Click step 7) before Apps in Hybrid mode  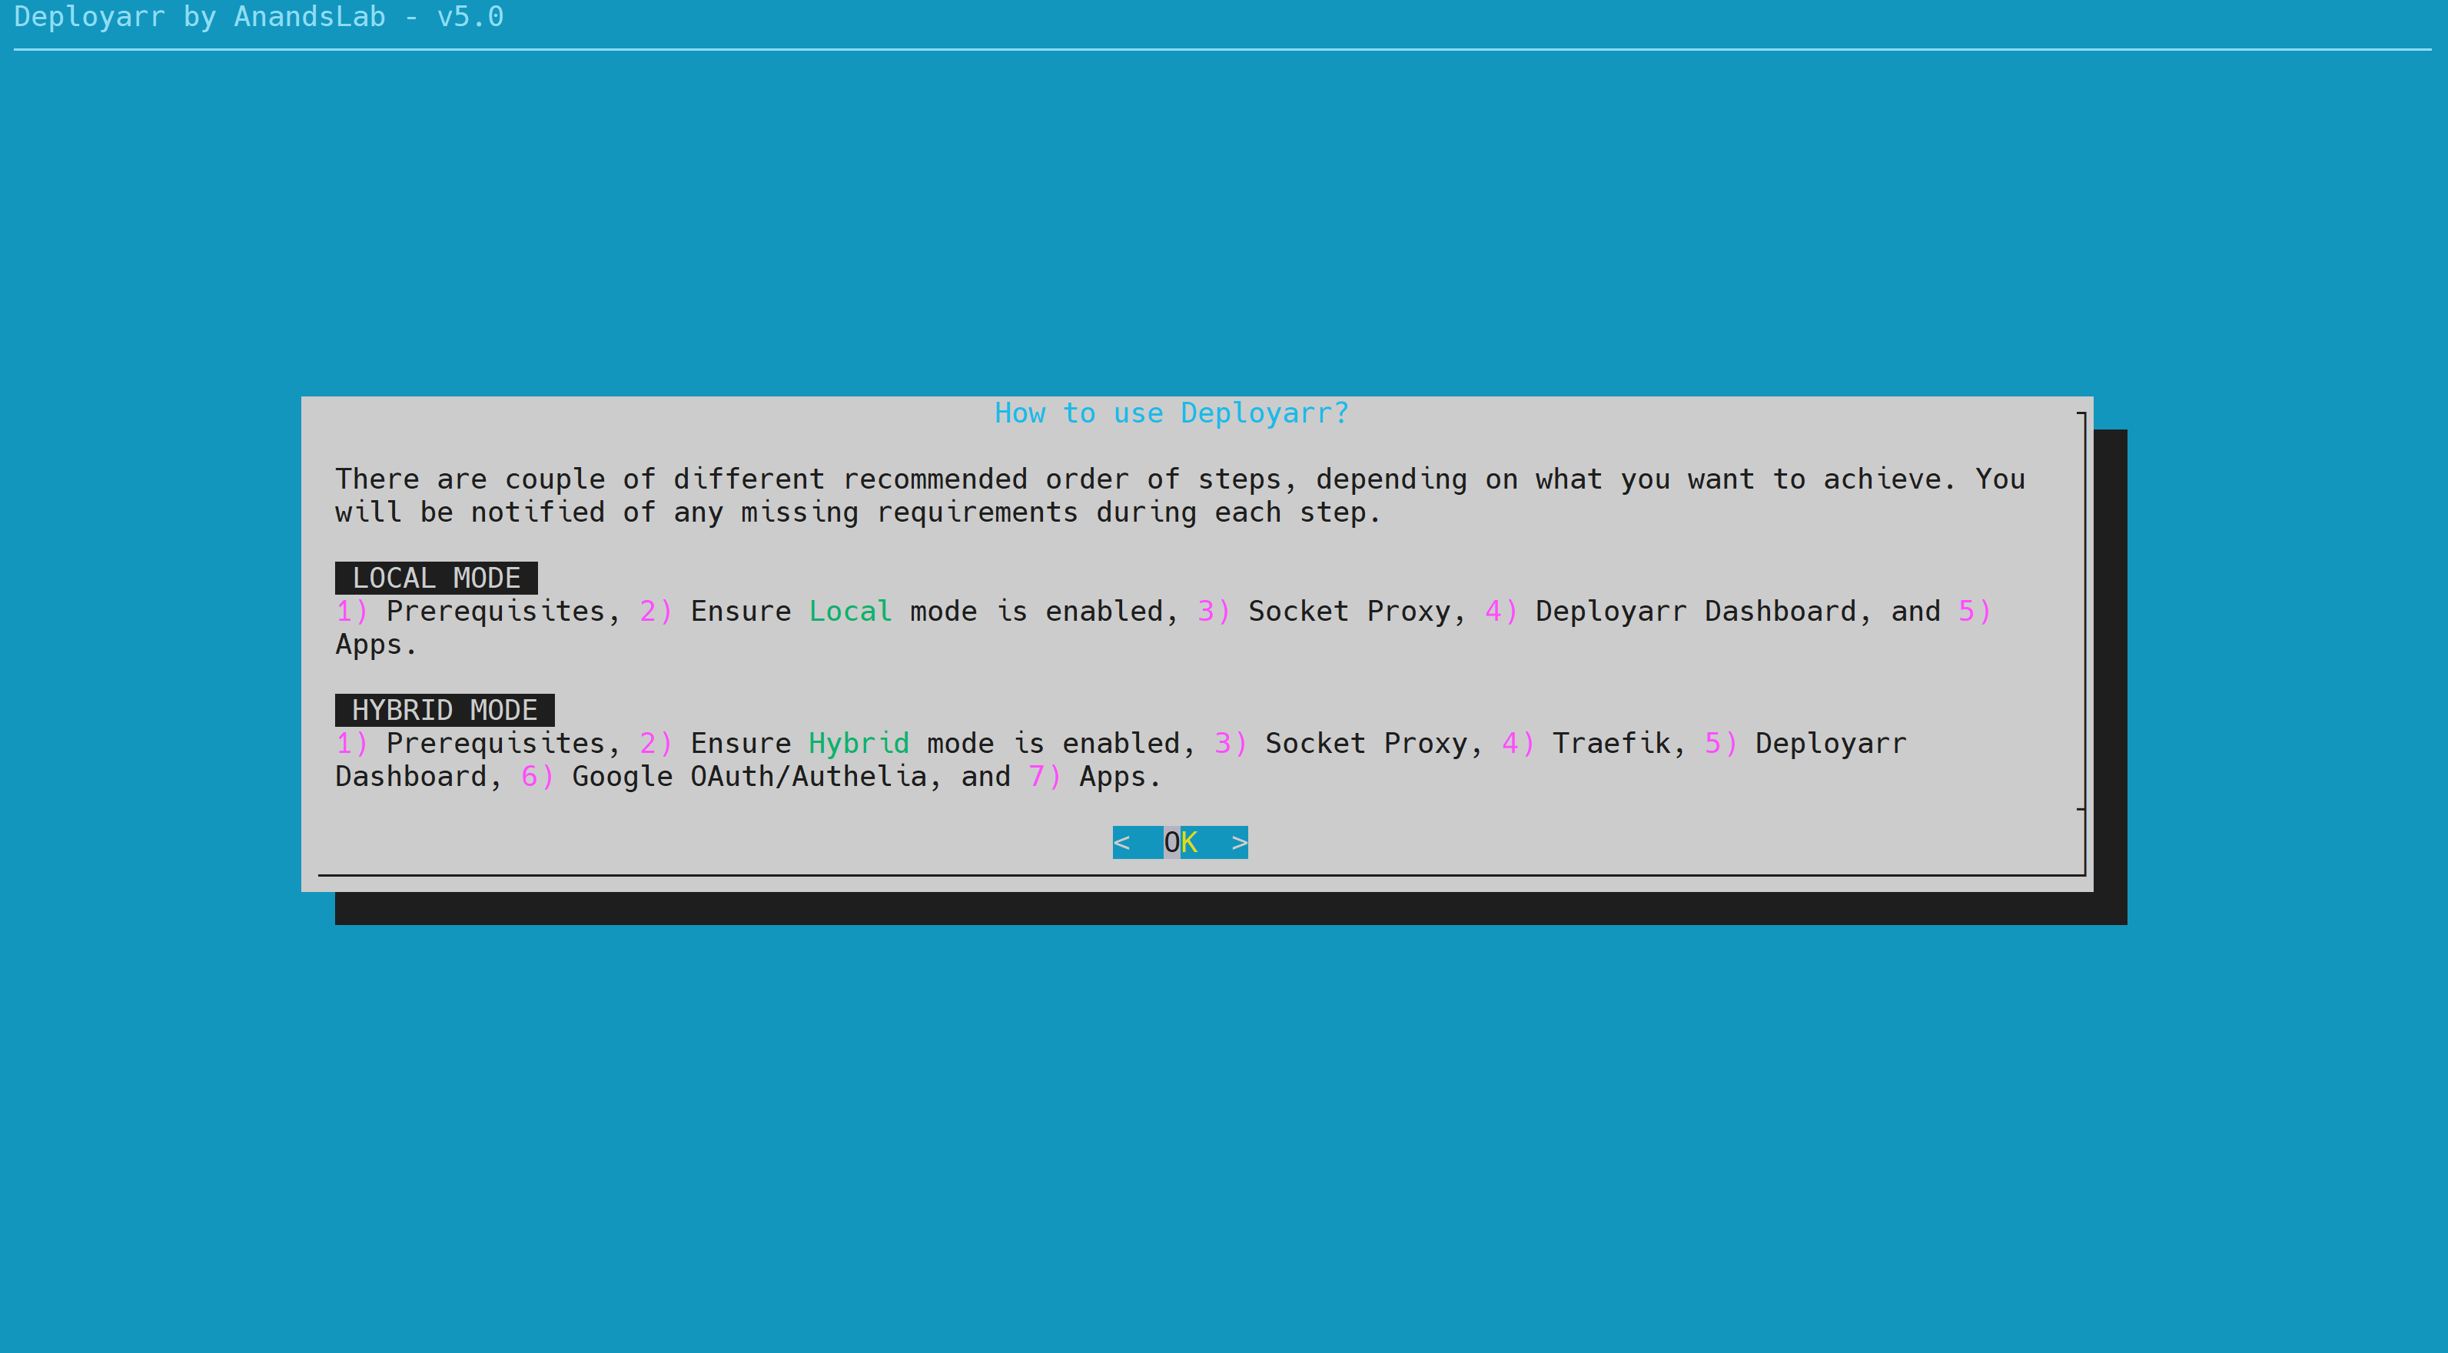[x=1045, y=776]
